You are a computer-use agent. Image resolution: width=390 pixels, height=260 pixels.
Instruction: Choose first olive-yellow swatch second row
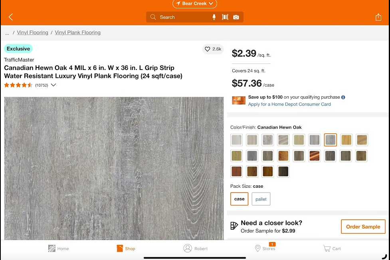point(237,156)
